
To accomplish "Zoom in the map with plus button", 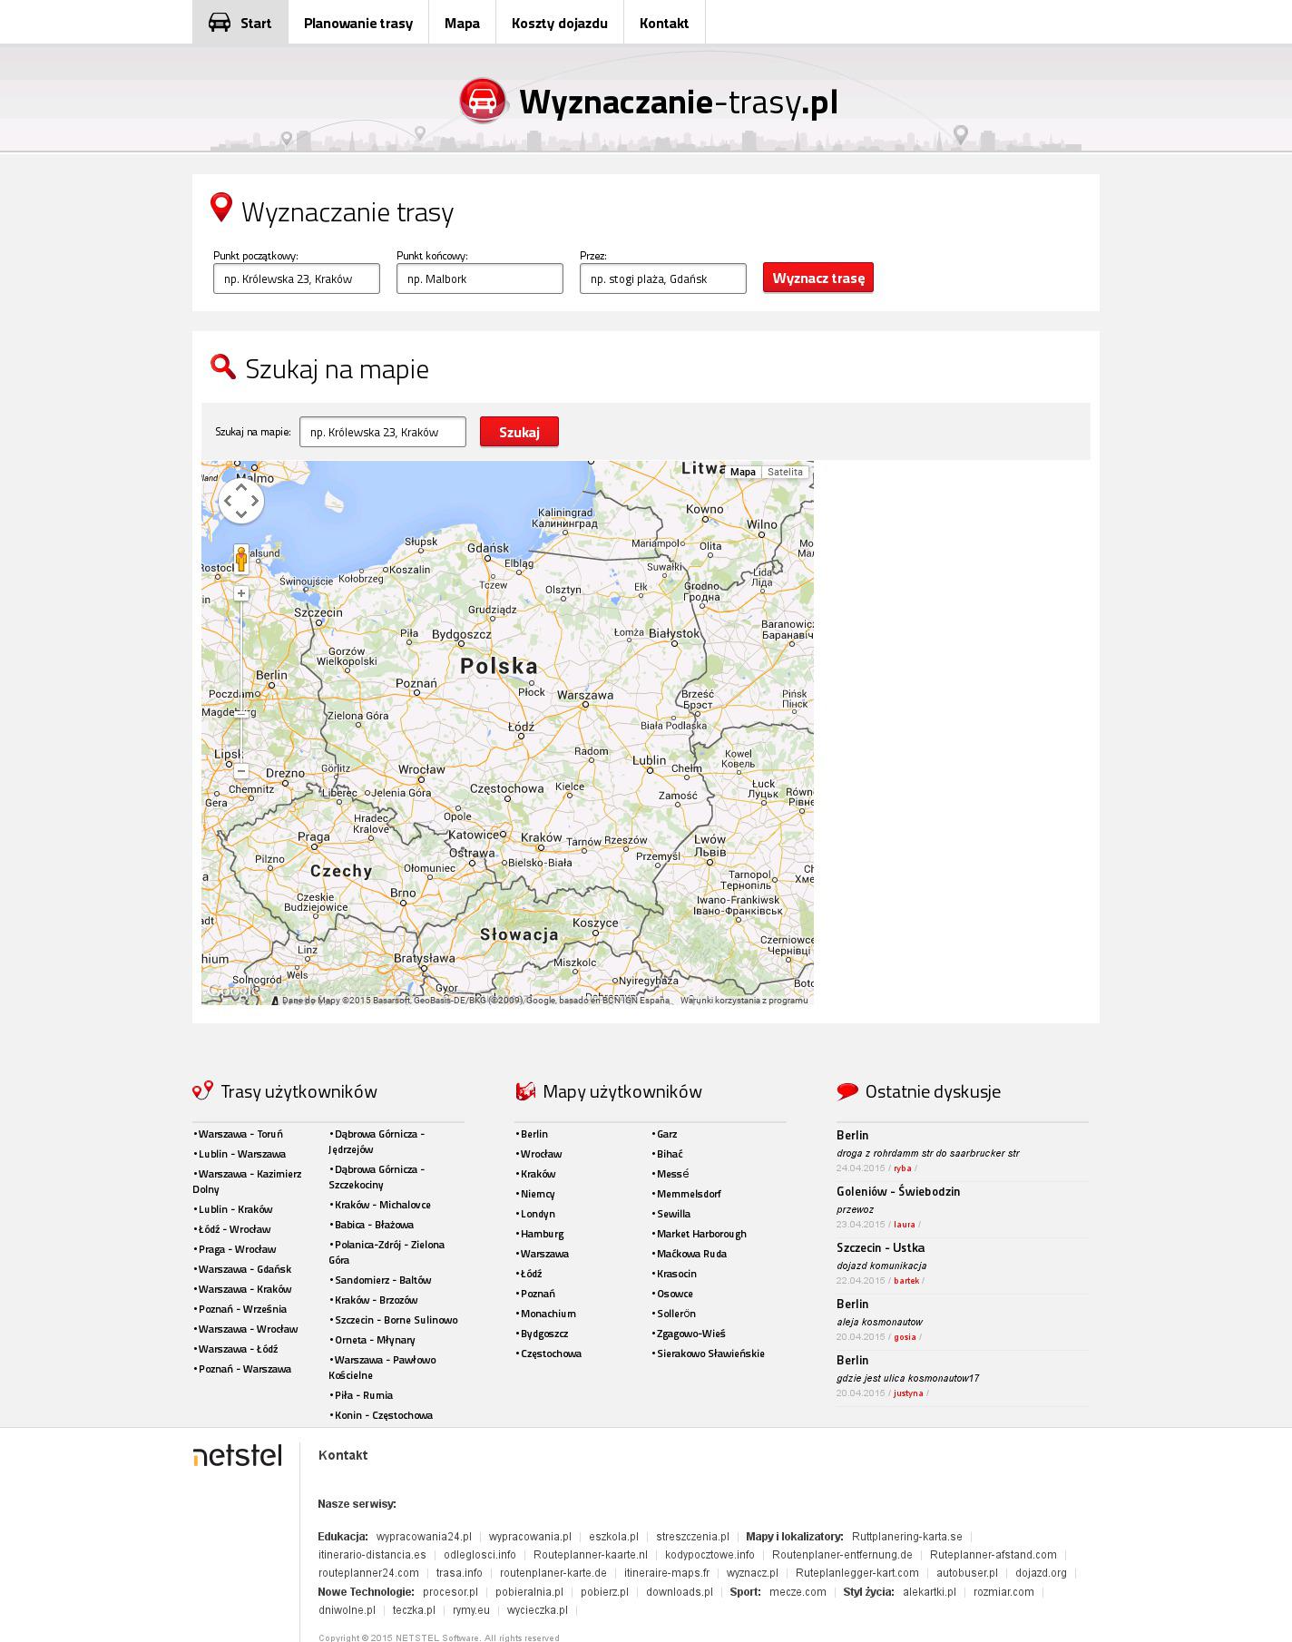I will 241,593.
